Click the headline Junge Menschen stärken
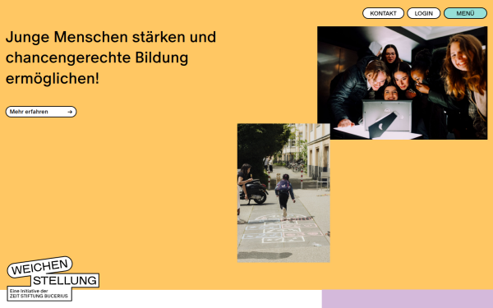493x308 pixels. click(x=111, y=57)
